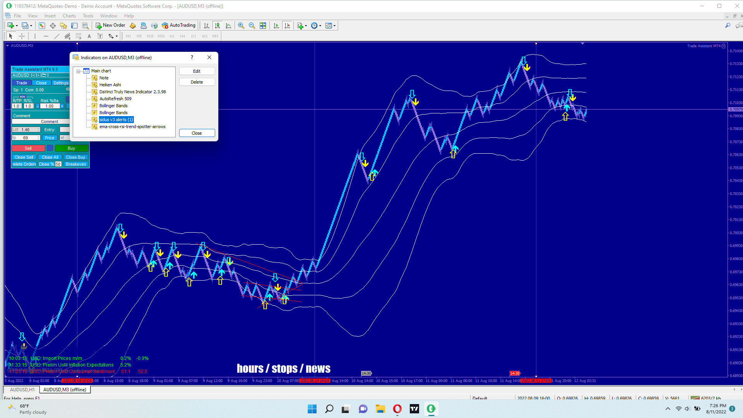Select the Bollinger Bands entry under AutoRefresh
The width and height of the screenshot is (743, 418).
tap(113, 106)
